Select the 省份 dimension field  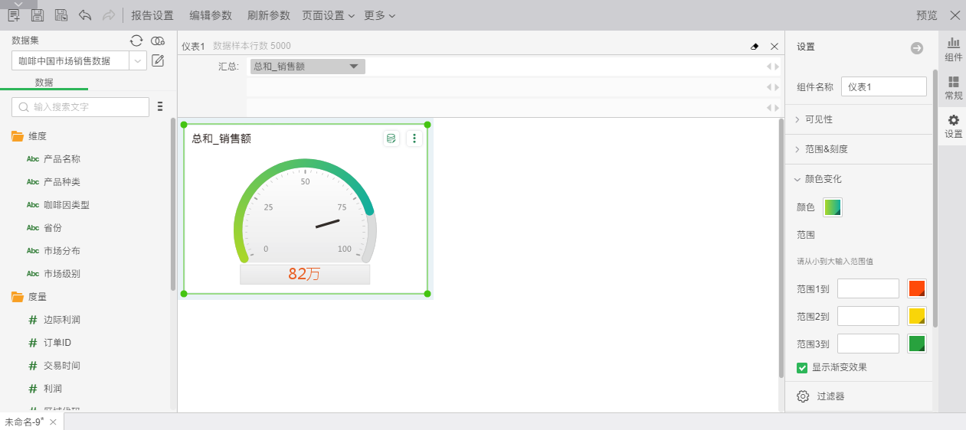[53, 228]
